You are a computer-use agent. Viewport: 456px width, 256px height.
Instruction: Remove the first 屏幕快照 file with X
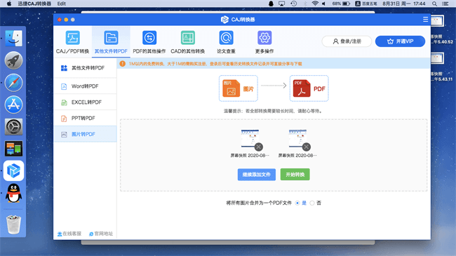259,147
